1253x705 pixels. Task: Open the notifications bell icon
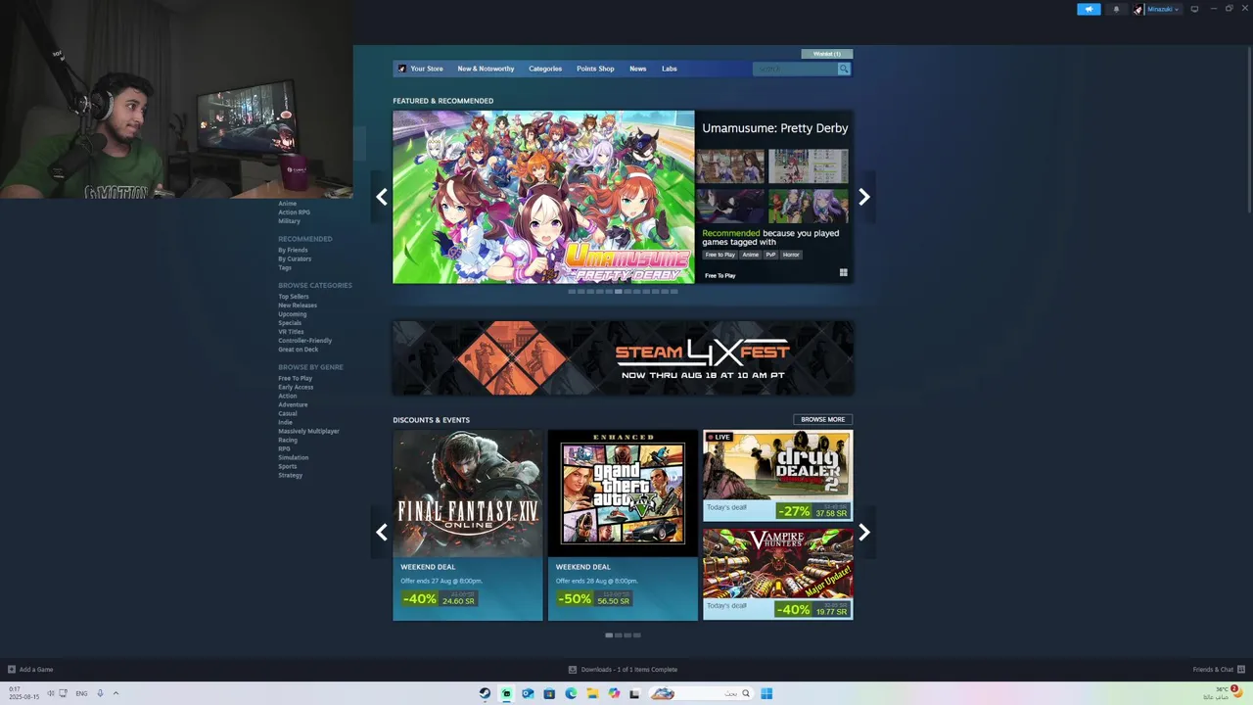1116,9
